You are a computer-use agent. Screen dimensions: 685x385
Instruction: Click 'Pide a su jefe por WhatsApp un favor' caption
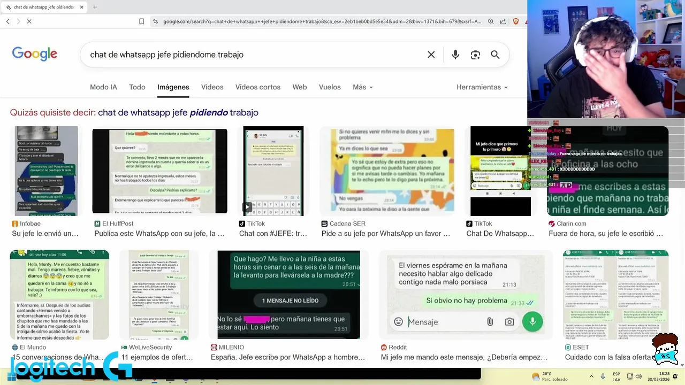click(x=386, y=234)
